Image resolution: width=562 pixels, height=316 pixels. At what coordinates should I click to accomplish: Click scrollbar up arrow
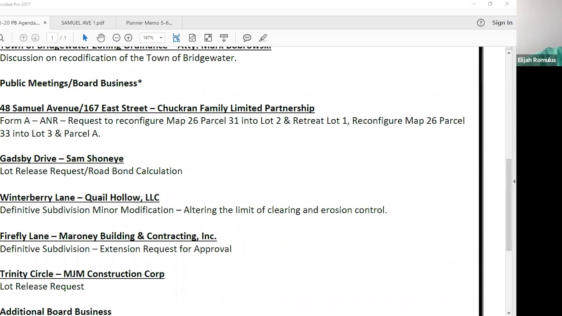(509, 53)
